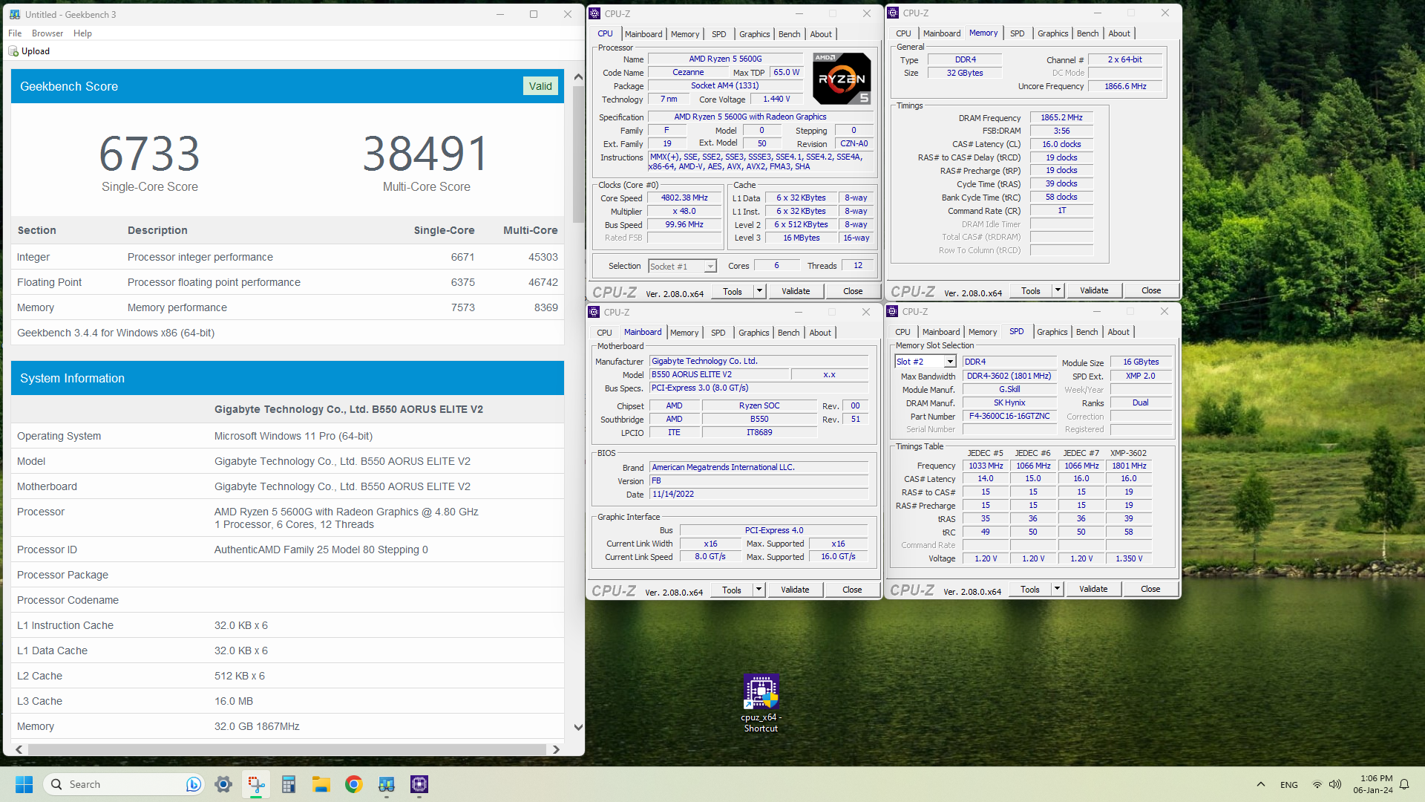Switch to Geekbench taskbar icon
The width and height of the screenshot is (1425, 802).
(387, 784)
